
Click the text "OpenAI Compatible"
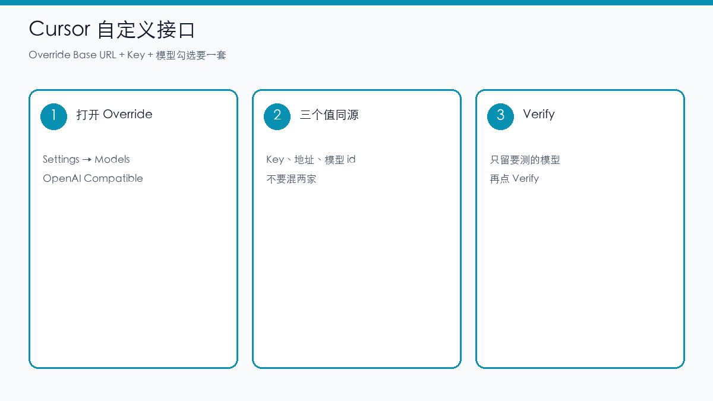93,178
